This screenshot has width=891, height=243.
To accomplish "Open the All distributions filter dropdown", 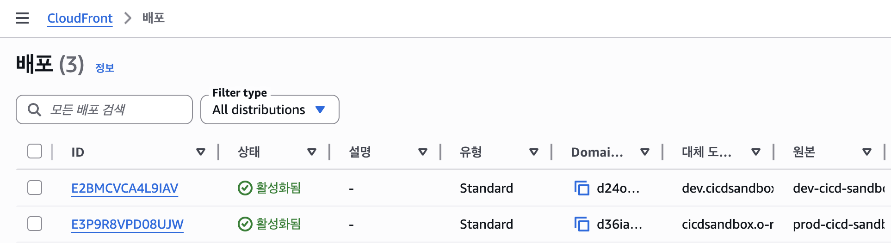I will coord(270,109).
